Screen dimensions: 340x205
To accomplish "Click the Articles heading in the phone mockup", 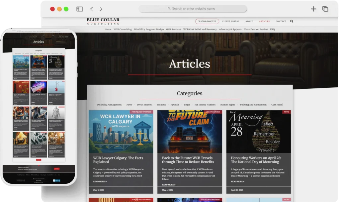I will pos(39,42).
